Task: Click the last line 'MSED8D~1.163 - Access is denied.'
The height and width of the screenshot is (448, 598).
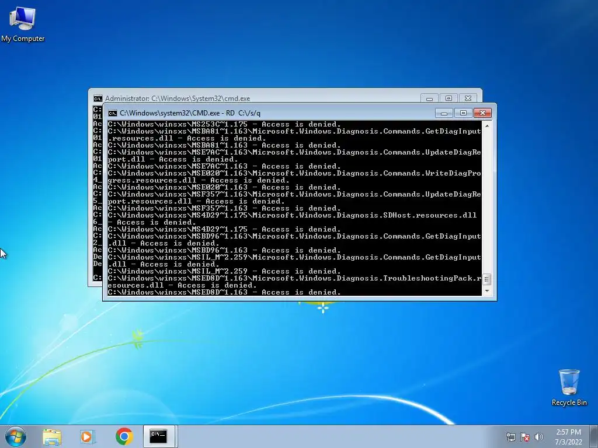Action: coord(224,292)
